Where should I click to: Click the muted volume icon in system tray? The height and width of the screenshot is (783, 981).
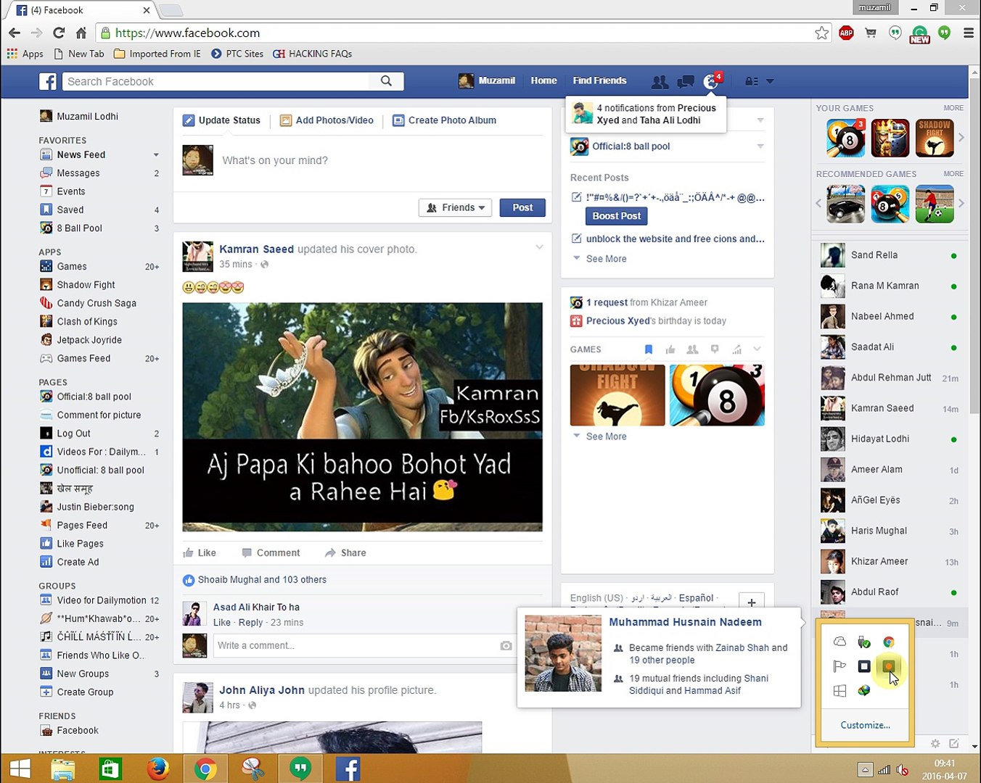[x=903, y=770]
